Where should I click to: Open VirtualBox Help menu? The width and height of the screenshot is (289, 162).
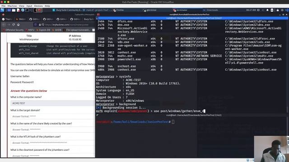pyautogui.click(x=47, y=6)
